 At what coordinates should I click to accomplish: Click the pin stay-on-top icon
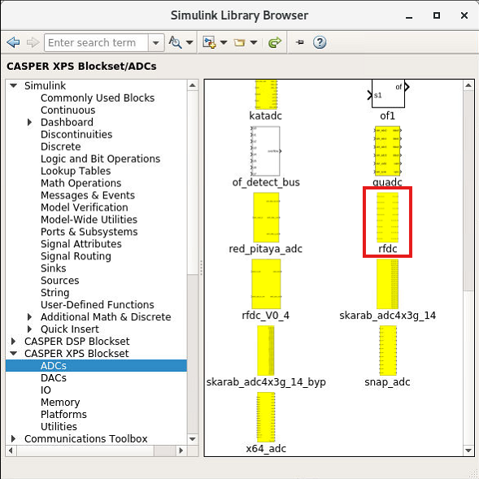[300, 42]
